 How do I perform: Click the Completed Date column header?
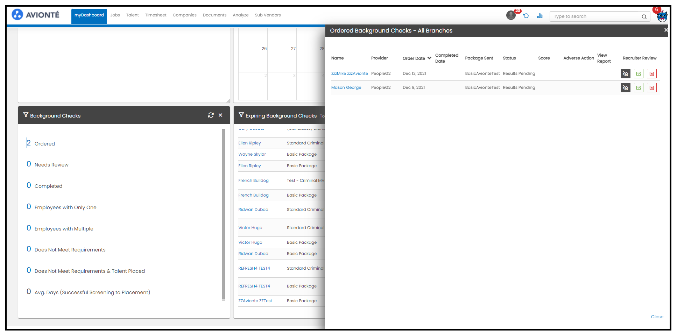click(x=446, y=58)
